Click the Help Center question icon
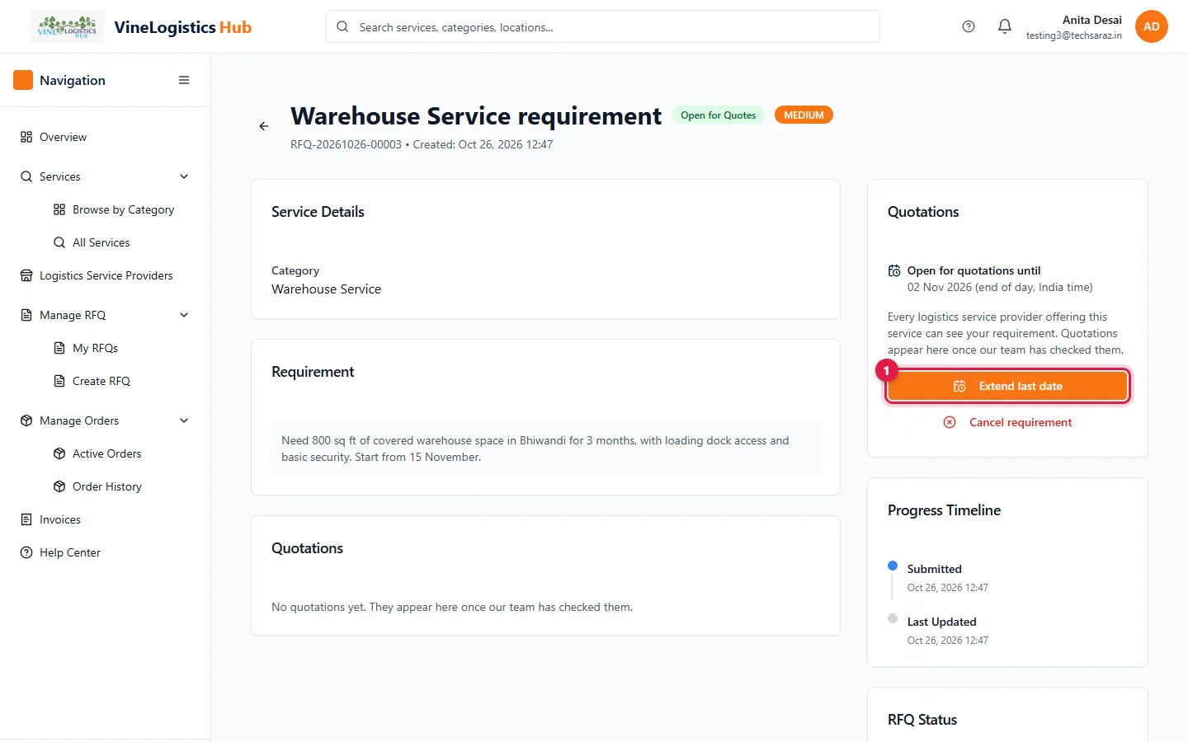The image size is (1188, 742). pyautogui.click(x=26, y=552)
